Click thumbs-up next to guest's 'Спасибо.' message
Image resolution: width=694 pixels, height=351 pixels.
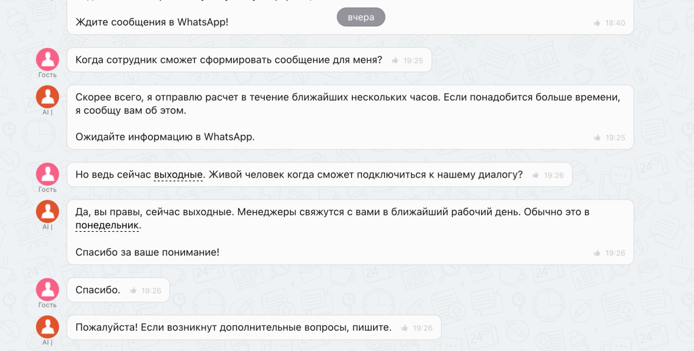tap(134, 291)
